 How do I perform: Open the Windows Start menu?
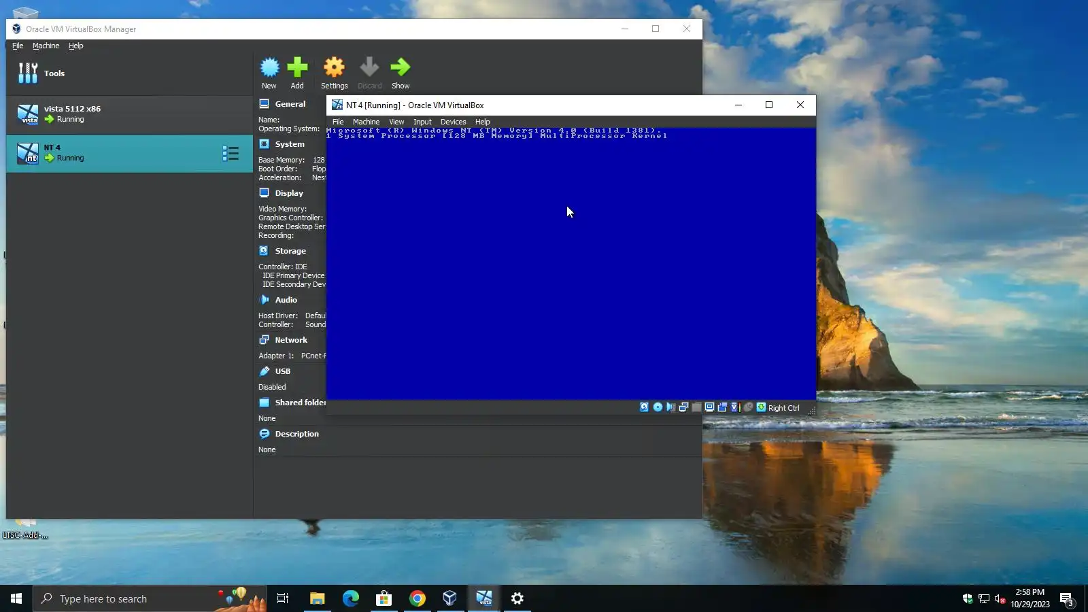click(16, 598)
